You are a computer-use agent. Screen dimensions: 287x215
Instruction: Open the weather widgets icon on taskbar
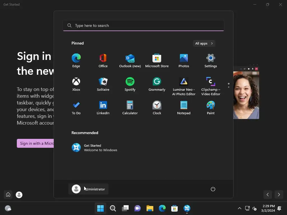(x=8, y=208)
